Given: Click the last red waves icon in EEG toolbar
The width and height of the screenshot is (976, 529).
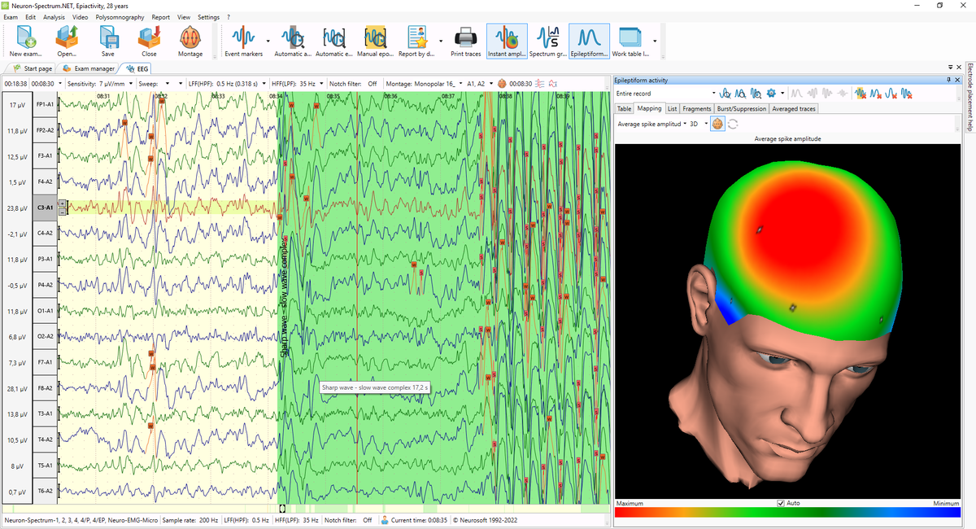Looking at the screenshot, I should pos(553,83).
